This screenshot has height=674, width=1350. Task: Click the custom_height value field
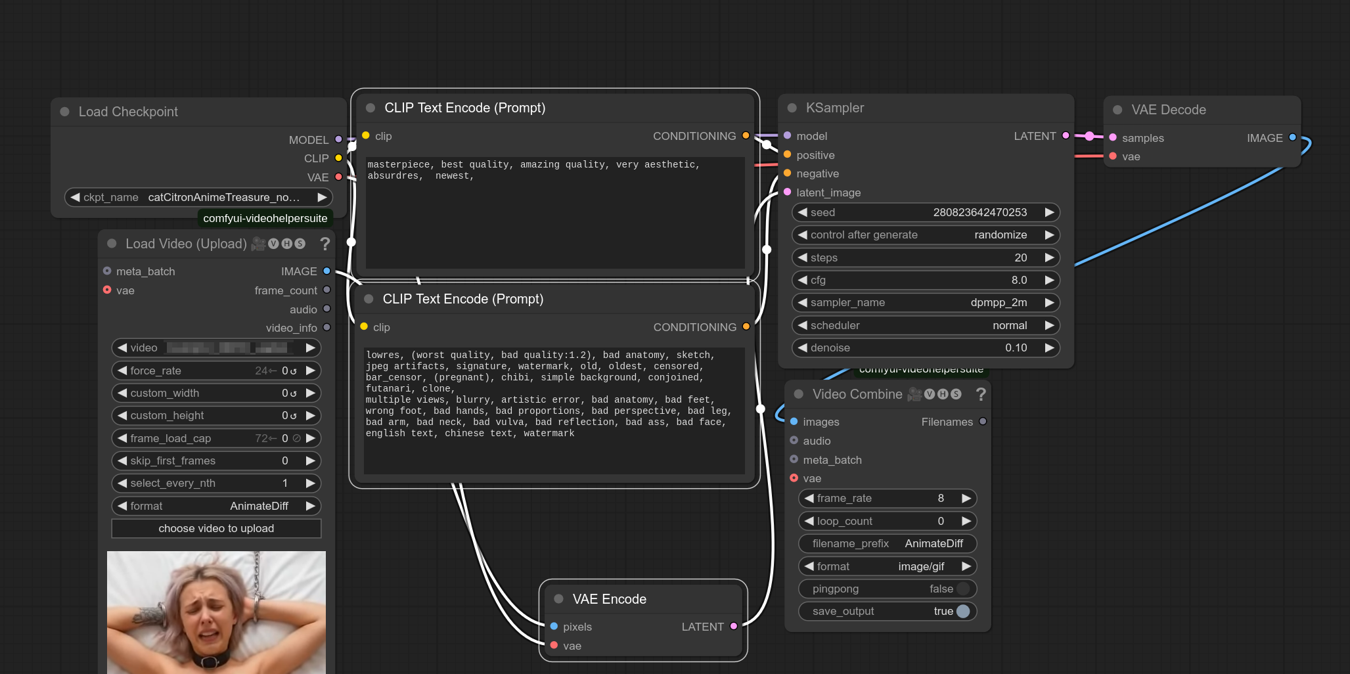click(216, 415)
